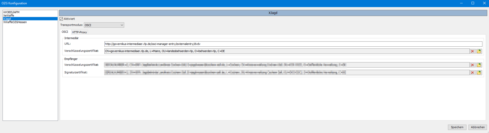Browse for Signaturzertifikat file
This screenshot has width=489, height=133.
(479, 73)
